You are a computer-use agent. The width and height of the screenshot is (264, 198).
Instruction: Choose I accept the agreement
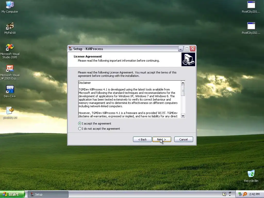(x=95, y=123)
